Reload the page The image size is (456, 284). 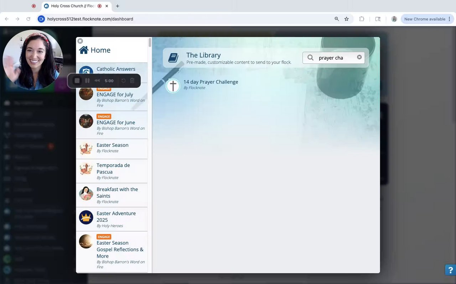pyautogui.click(x=28, y=19)
